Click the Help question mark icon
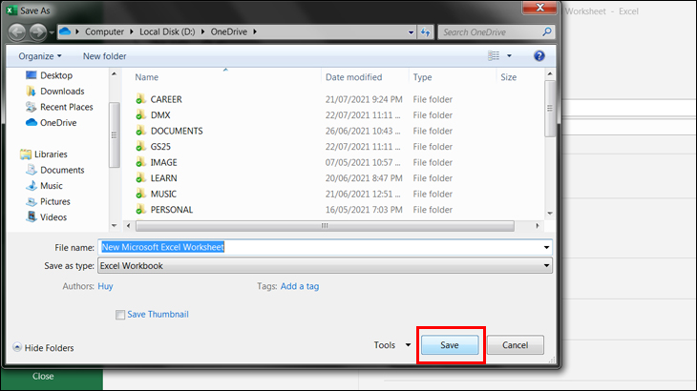 pyautogui.click(x=539, y=56)
